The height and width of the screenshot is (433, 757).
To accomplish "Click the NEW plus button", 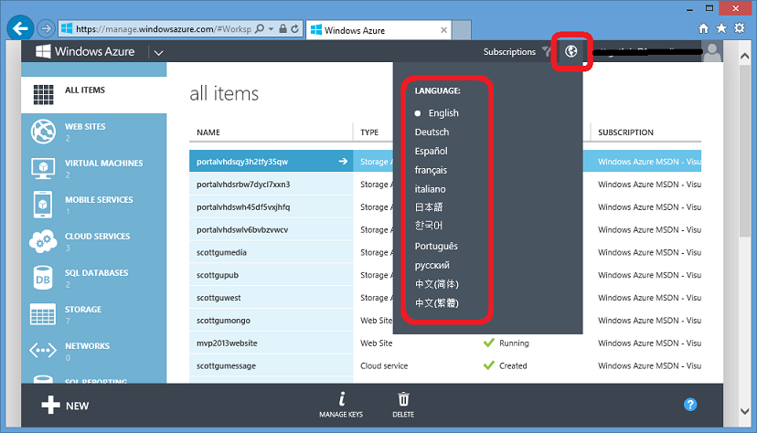I will pyautogui.click(x=65, y=406).
